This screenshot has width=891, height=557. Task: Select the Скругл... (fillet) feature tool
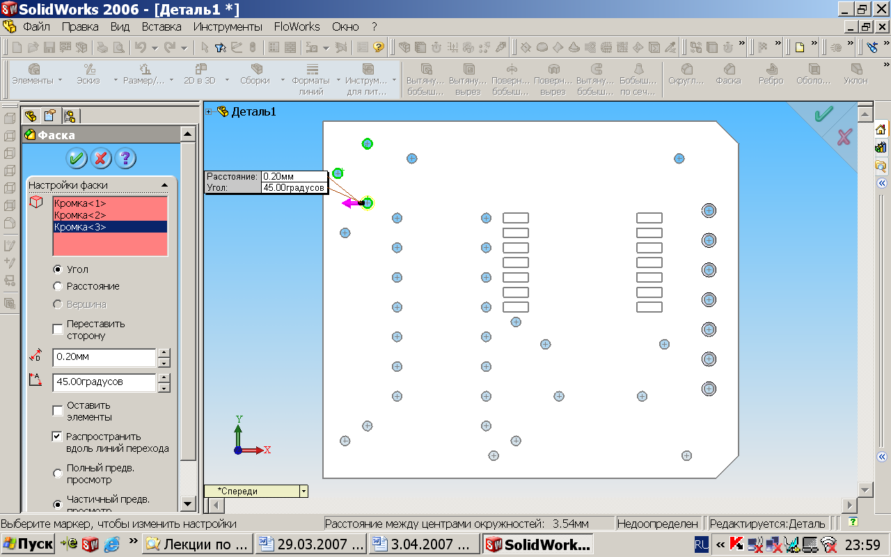[x=686, y=74]
